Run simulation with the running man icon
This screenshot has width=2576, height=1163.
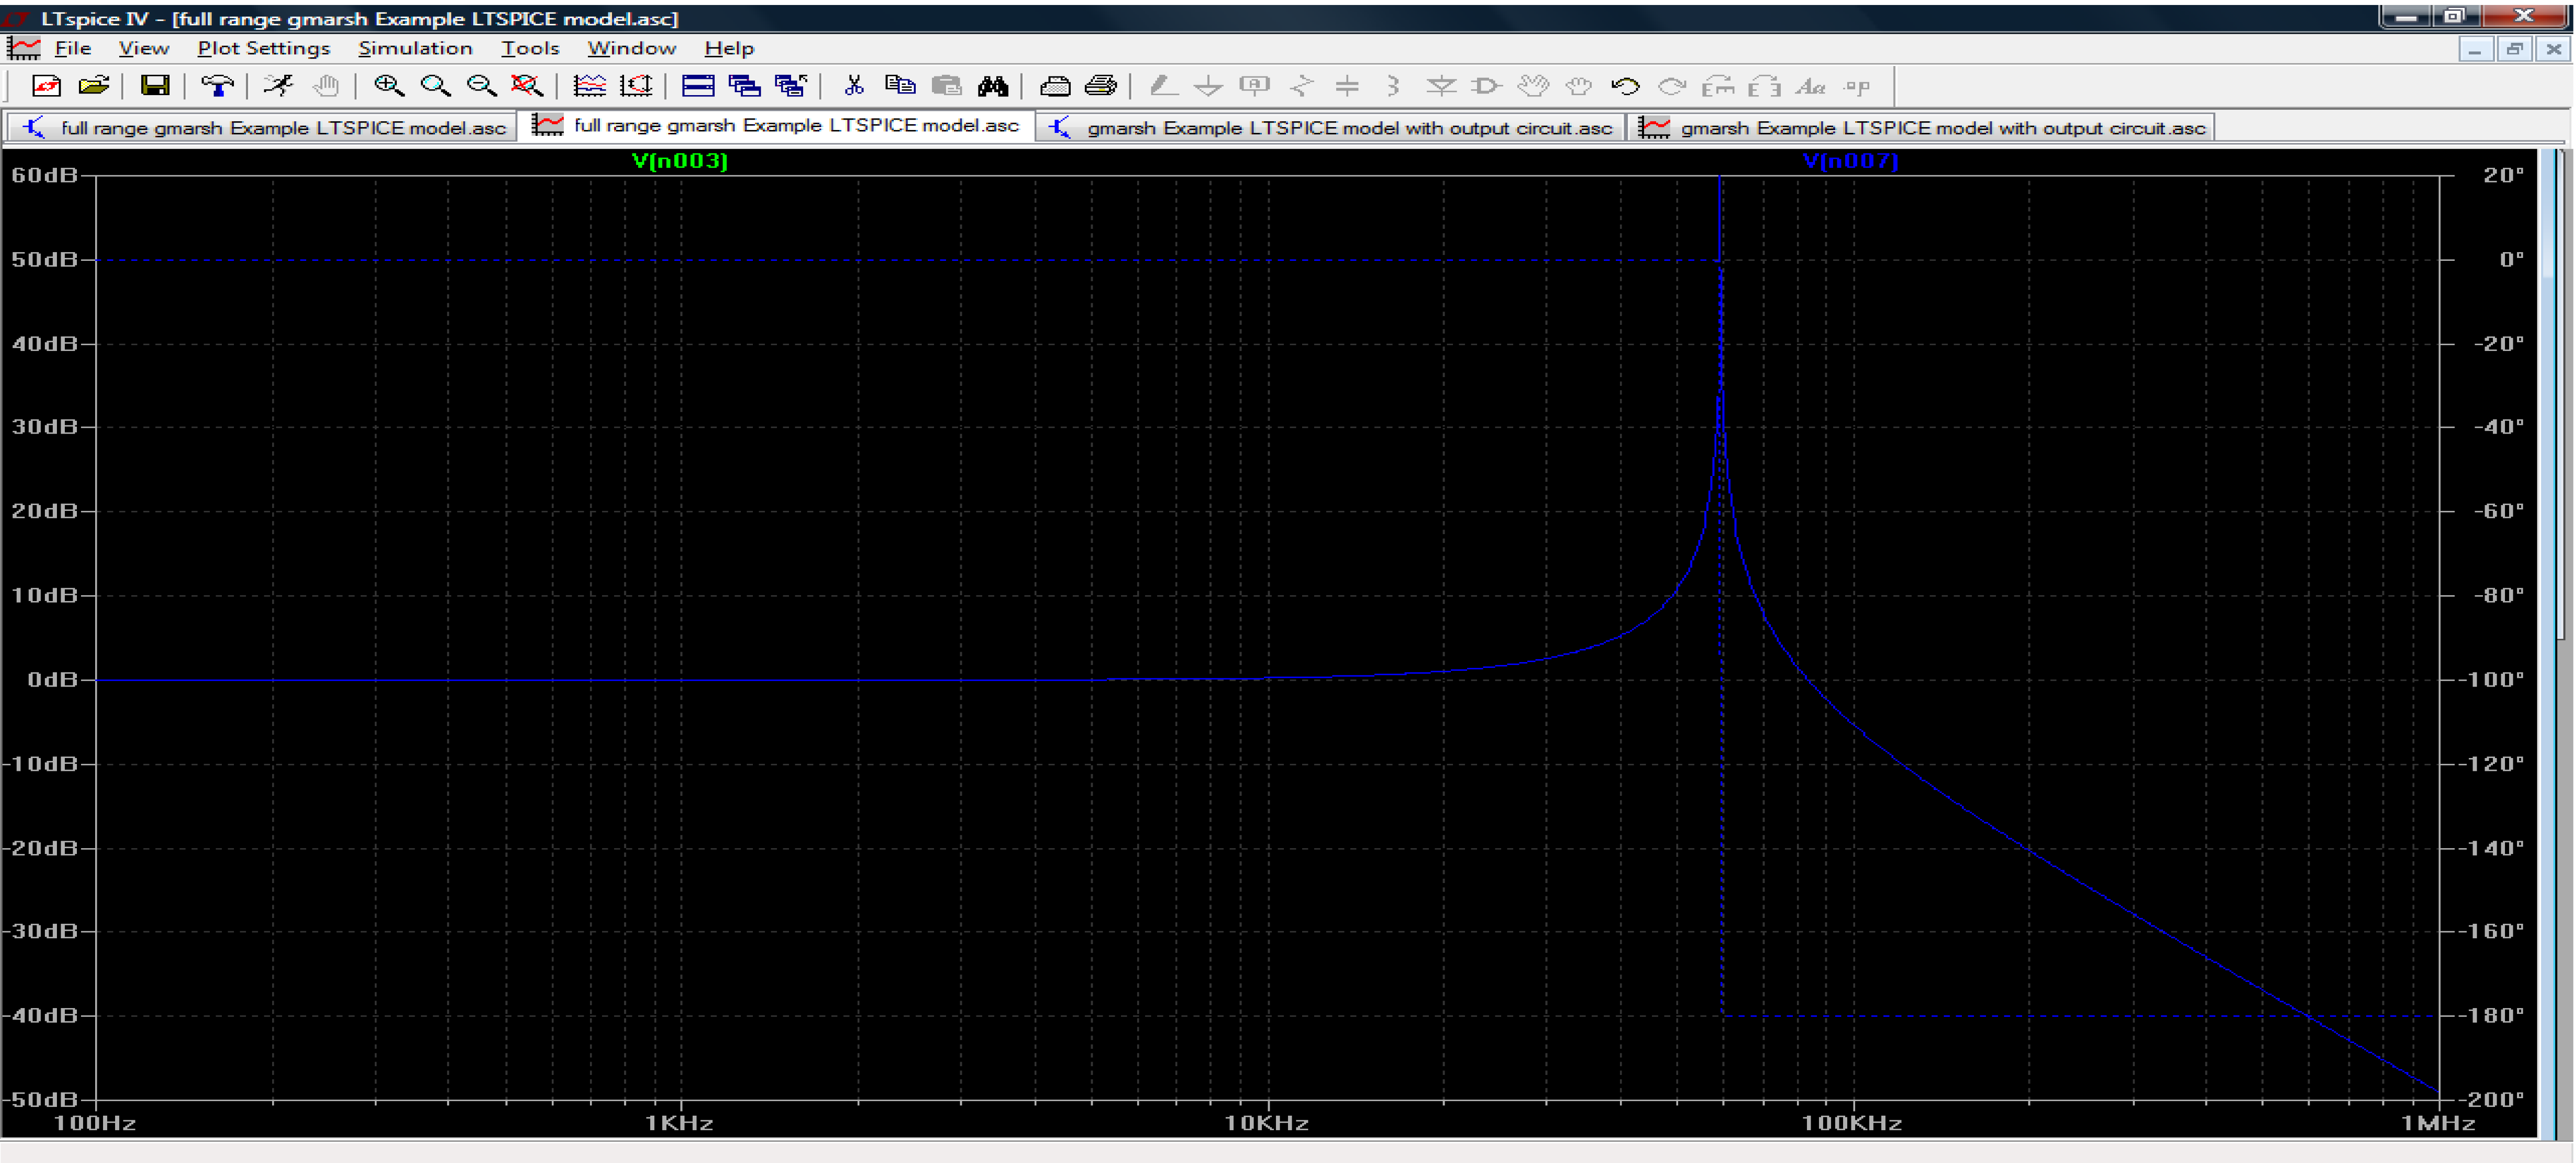[278, 86]
